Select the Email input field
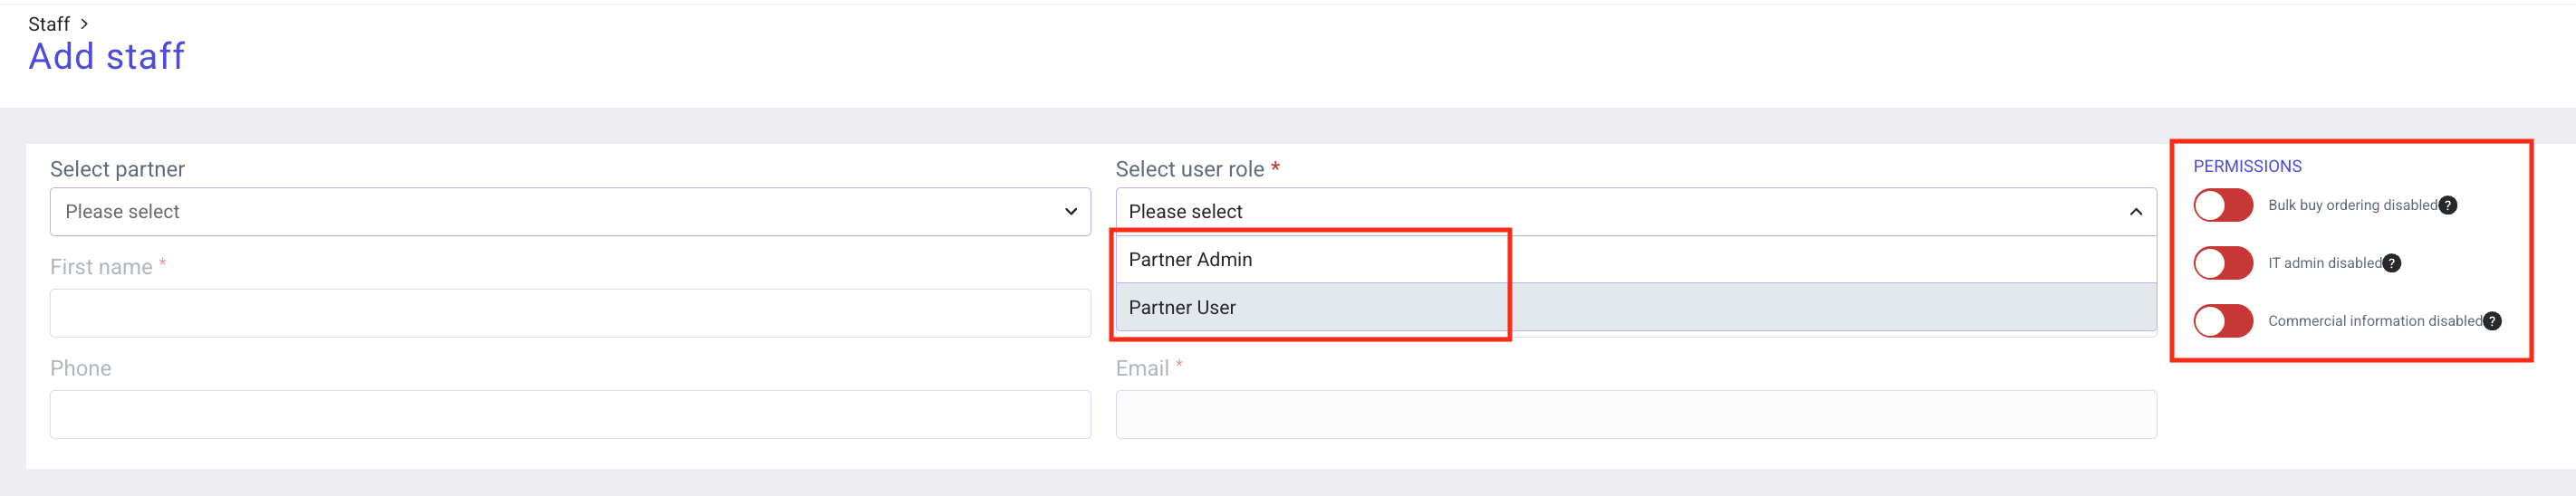The height and width of the screenshot is (496, 2576). point(1635,414)
